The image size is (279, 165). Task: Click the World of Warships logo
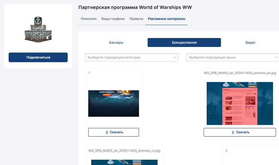tap(38, 29)
